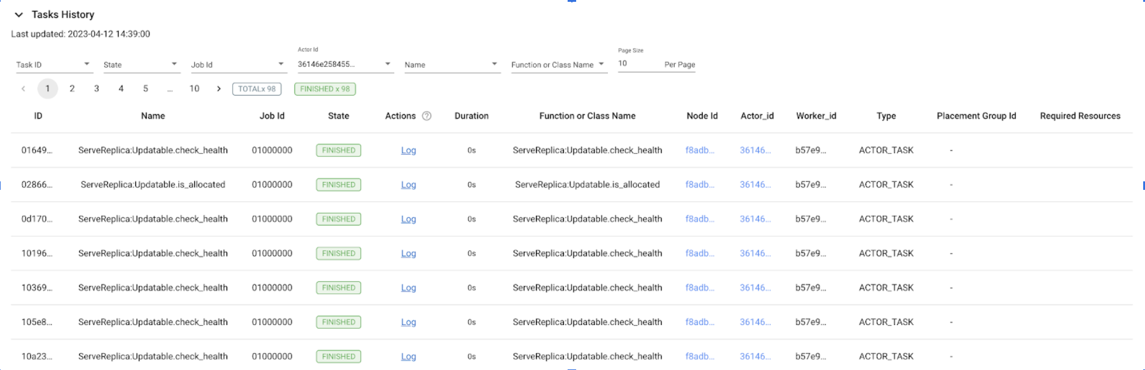Click task ID 02866 cell
1145x370 pixels.
point(37,184)
